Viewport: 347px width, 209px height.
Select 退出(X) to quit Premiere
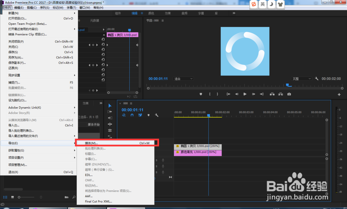39,172
